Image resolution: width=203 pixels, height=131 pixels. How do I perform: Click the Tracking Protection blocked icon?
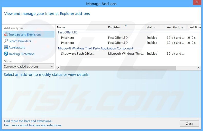[6, 54]
